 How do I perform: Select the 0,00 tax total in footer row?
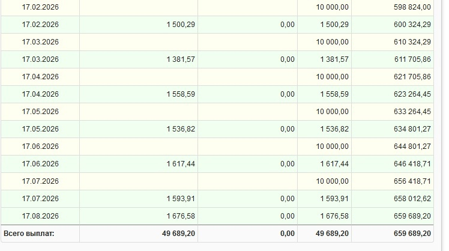pyautogui.click(x=288, y=234)
